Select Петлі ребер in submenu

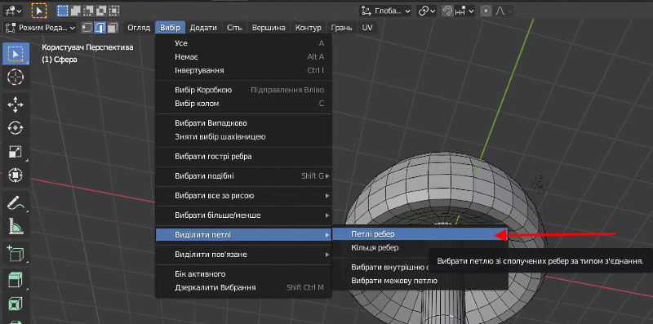pyautogui.click(x=420, y=234)
